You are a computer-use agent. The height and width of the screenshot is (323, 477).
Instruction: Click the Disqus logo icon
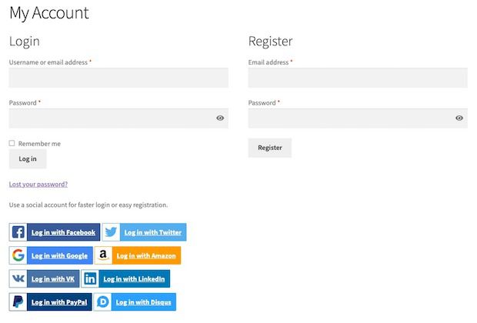tap(103, 301)
